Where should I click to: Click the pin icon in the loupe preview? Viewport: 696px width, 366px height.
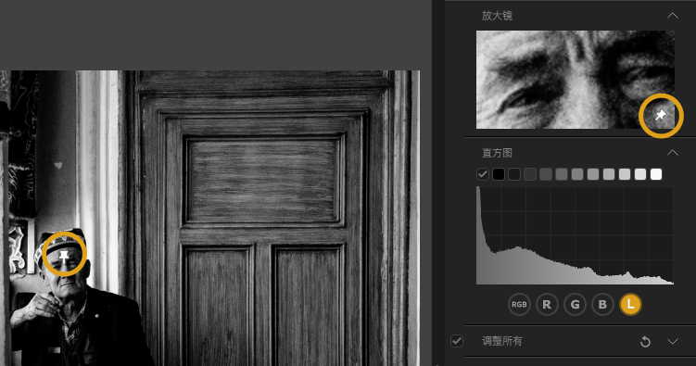pyautogui.click(x=661, y=116)
